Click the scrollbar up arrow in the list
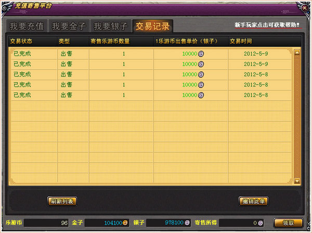This screenshot has width=312, height=233. [x=297, y=53]
